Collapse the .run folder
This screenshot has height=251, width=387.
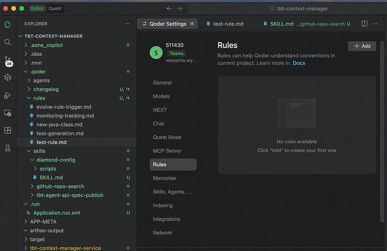(x=26, y=204)
